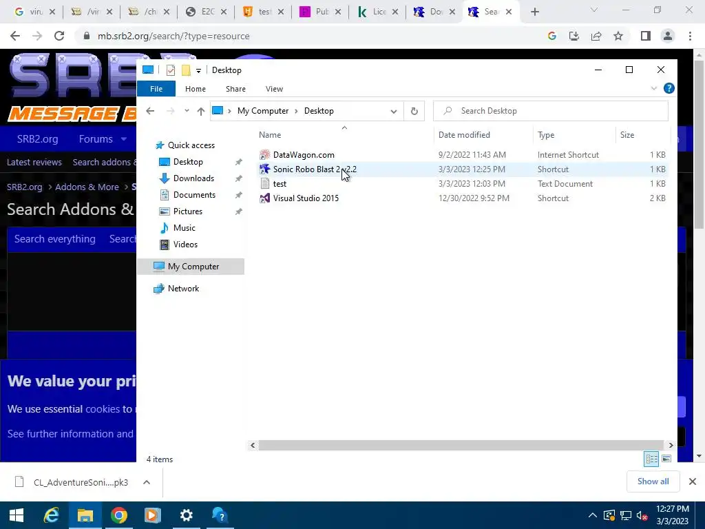Click the Latest reviews link
Screen dimensions: 705x529
tap(34, 162)
